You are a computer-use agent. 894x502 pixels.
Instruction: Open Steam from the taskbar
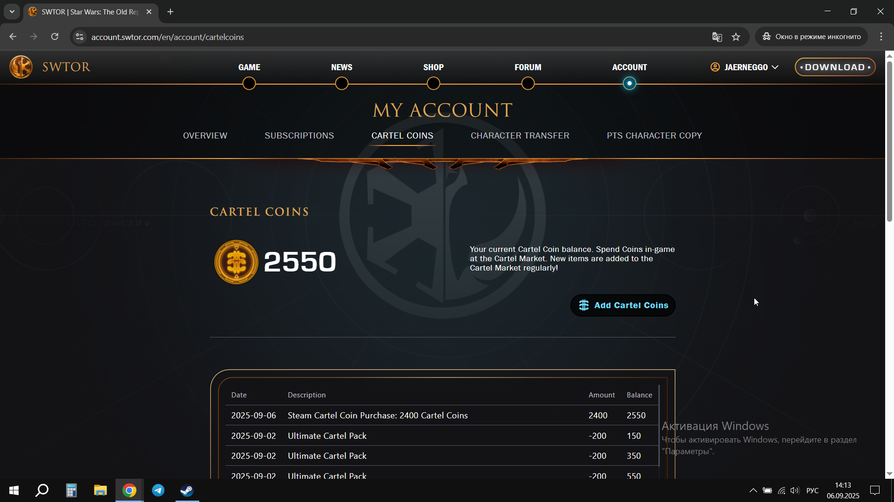[187, 490]
